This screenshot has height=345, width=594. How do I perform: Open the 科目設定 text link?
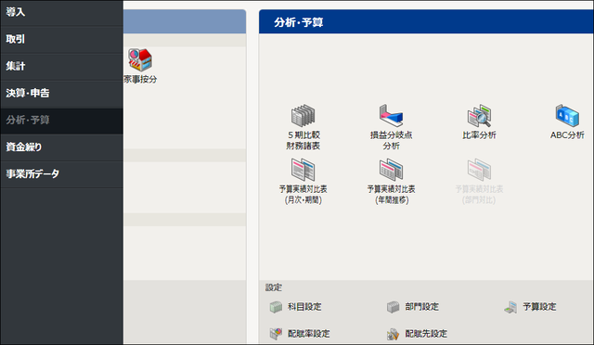tap(304, 307)
